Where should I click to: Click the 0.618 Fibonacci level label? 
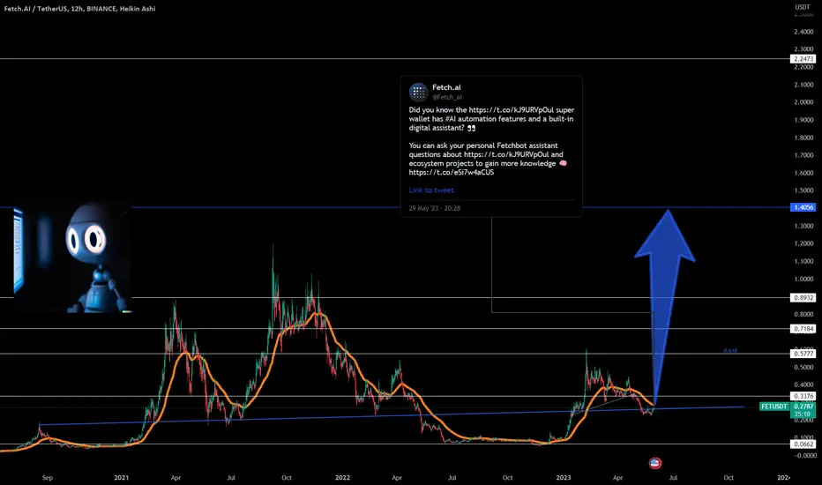click(x=730, y=351)
